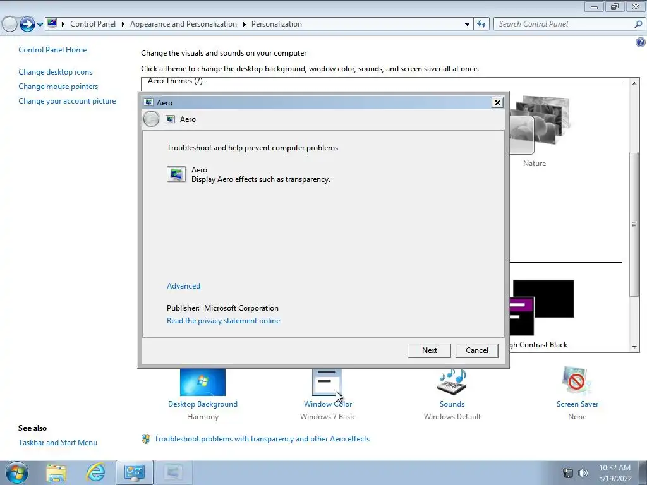
Task: Open Change desktop icons
Action: coord(56,72)
